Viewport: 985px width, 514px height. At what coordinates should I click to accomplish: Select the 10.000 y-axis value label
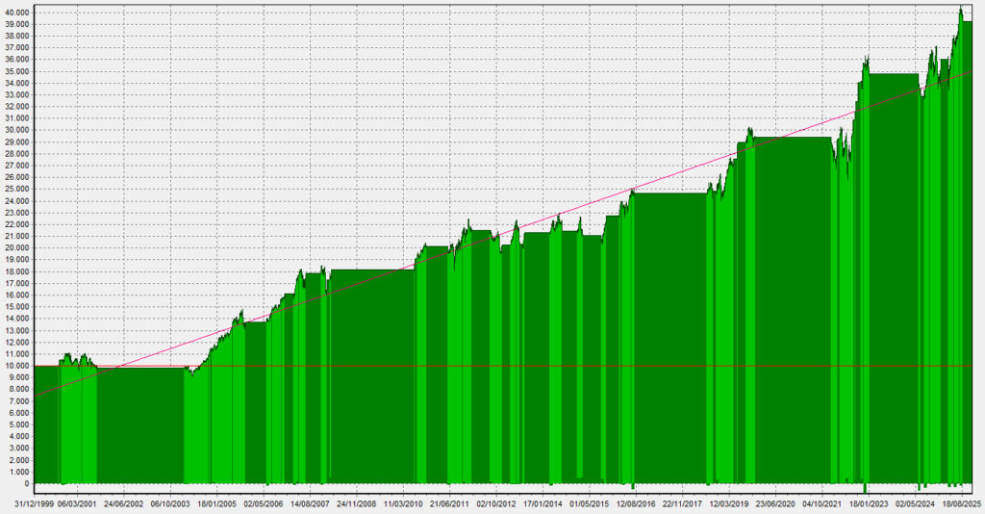coord(16,366)
